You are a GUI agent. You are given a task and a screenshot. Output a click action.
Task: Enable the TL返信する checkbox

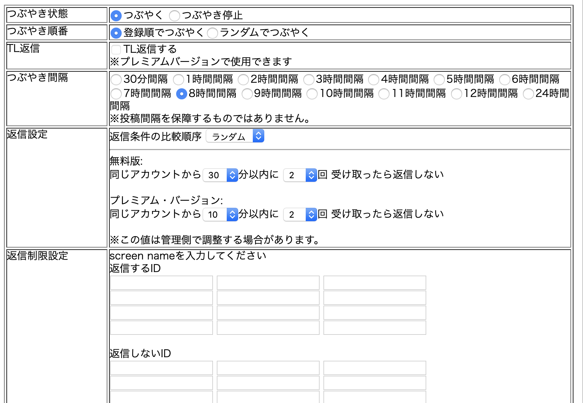pyautogui.click(x=116, y=50)
